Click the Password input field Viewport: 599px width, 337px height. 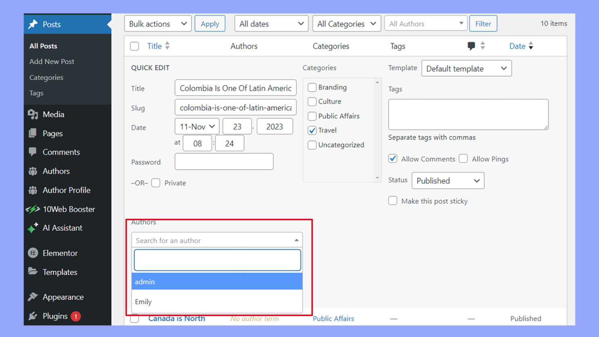tap(224, 161)
